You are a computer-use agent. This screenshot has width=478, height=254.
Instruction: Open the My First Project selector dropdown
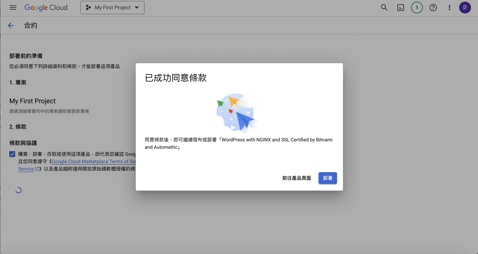112,7
